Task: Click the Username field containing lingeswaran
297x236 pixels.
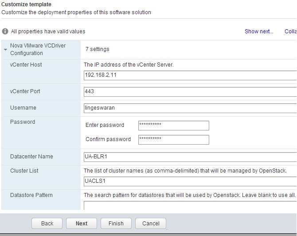Action: [190, 108]
